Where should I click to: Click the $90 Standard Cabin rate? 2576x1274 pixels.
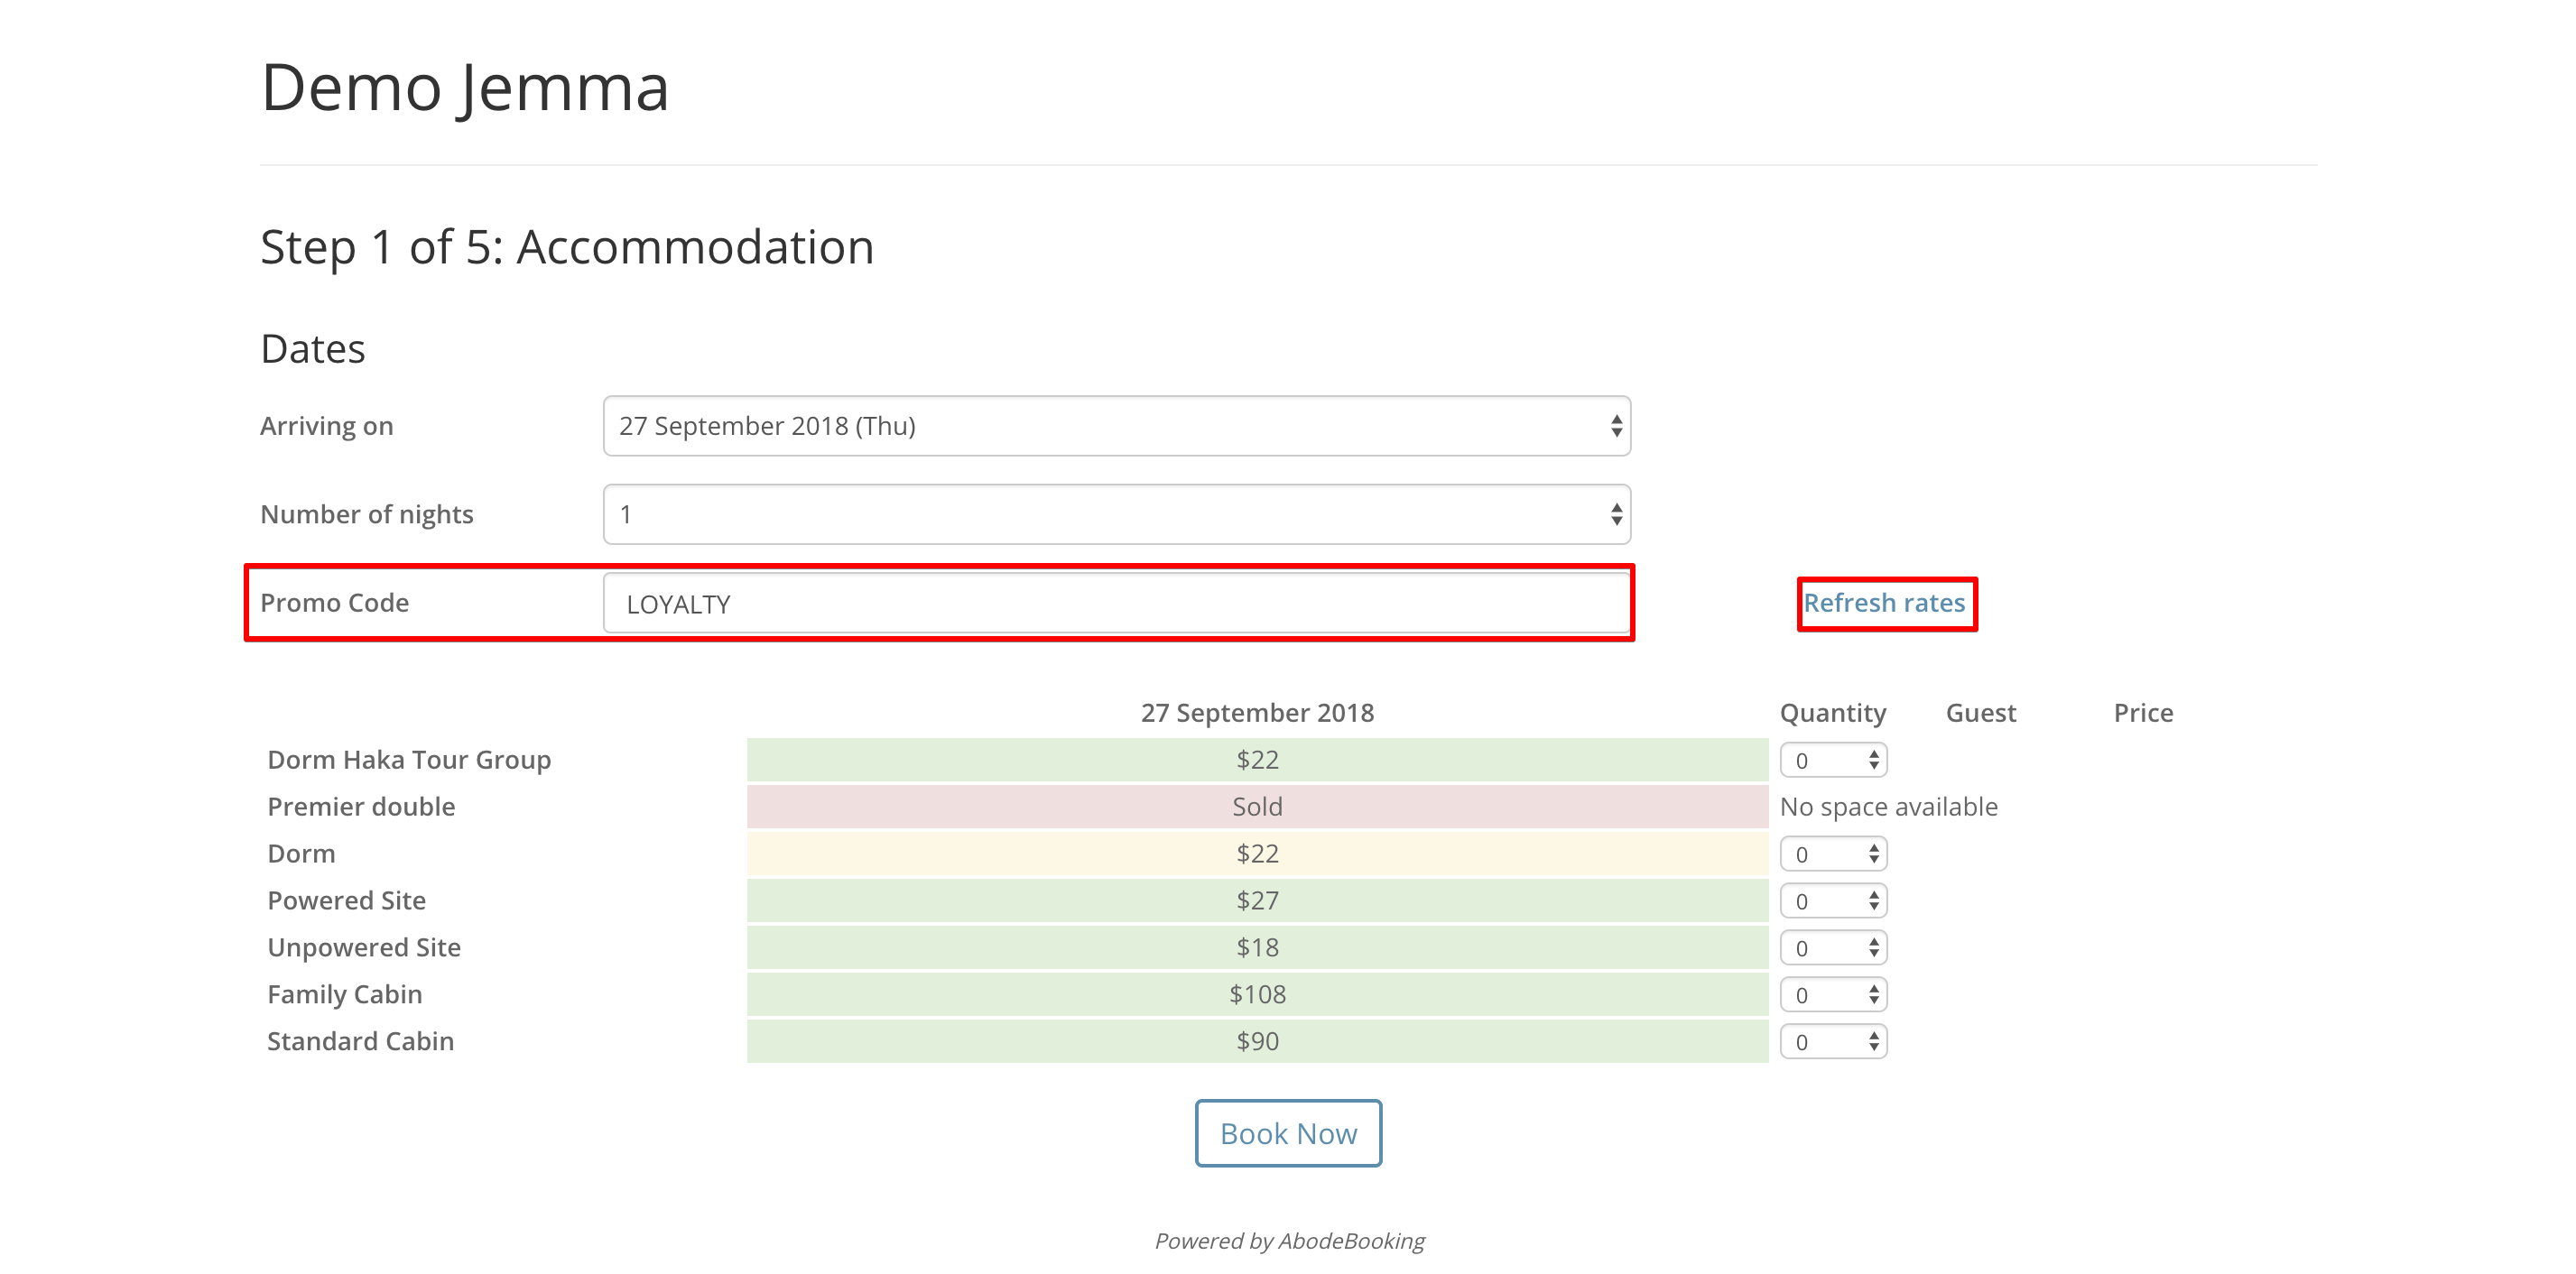[1257, 1041]
